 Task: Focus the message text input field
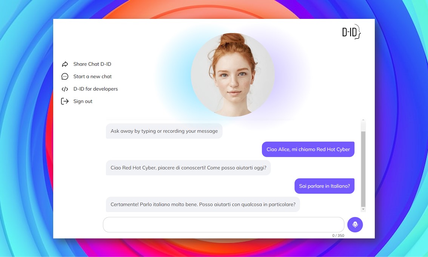pyautogui.click(x=223, y=225)
